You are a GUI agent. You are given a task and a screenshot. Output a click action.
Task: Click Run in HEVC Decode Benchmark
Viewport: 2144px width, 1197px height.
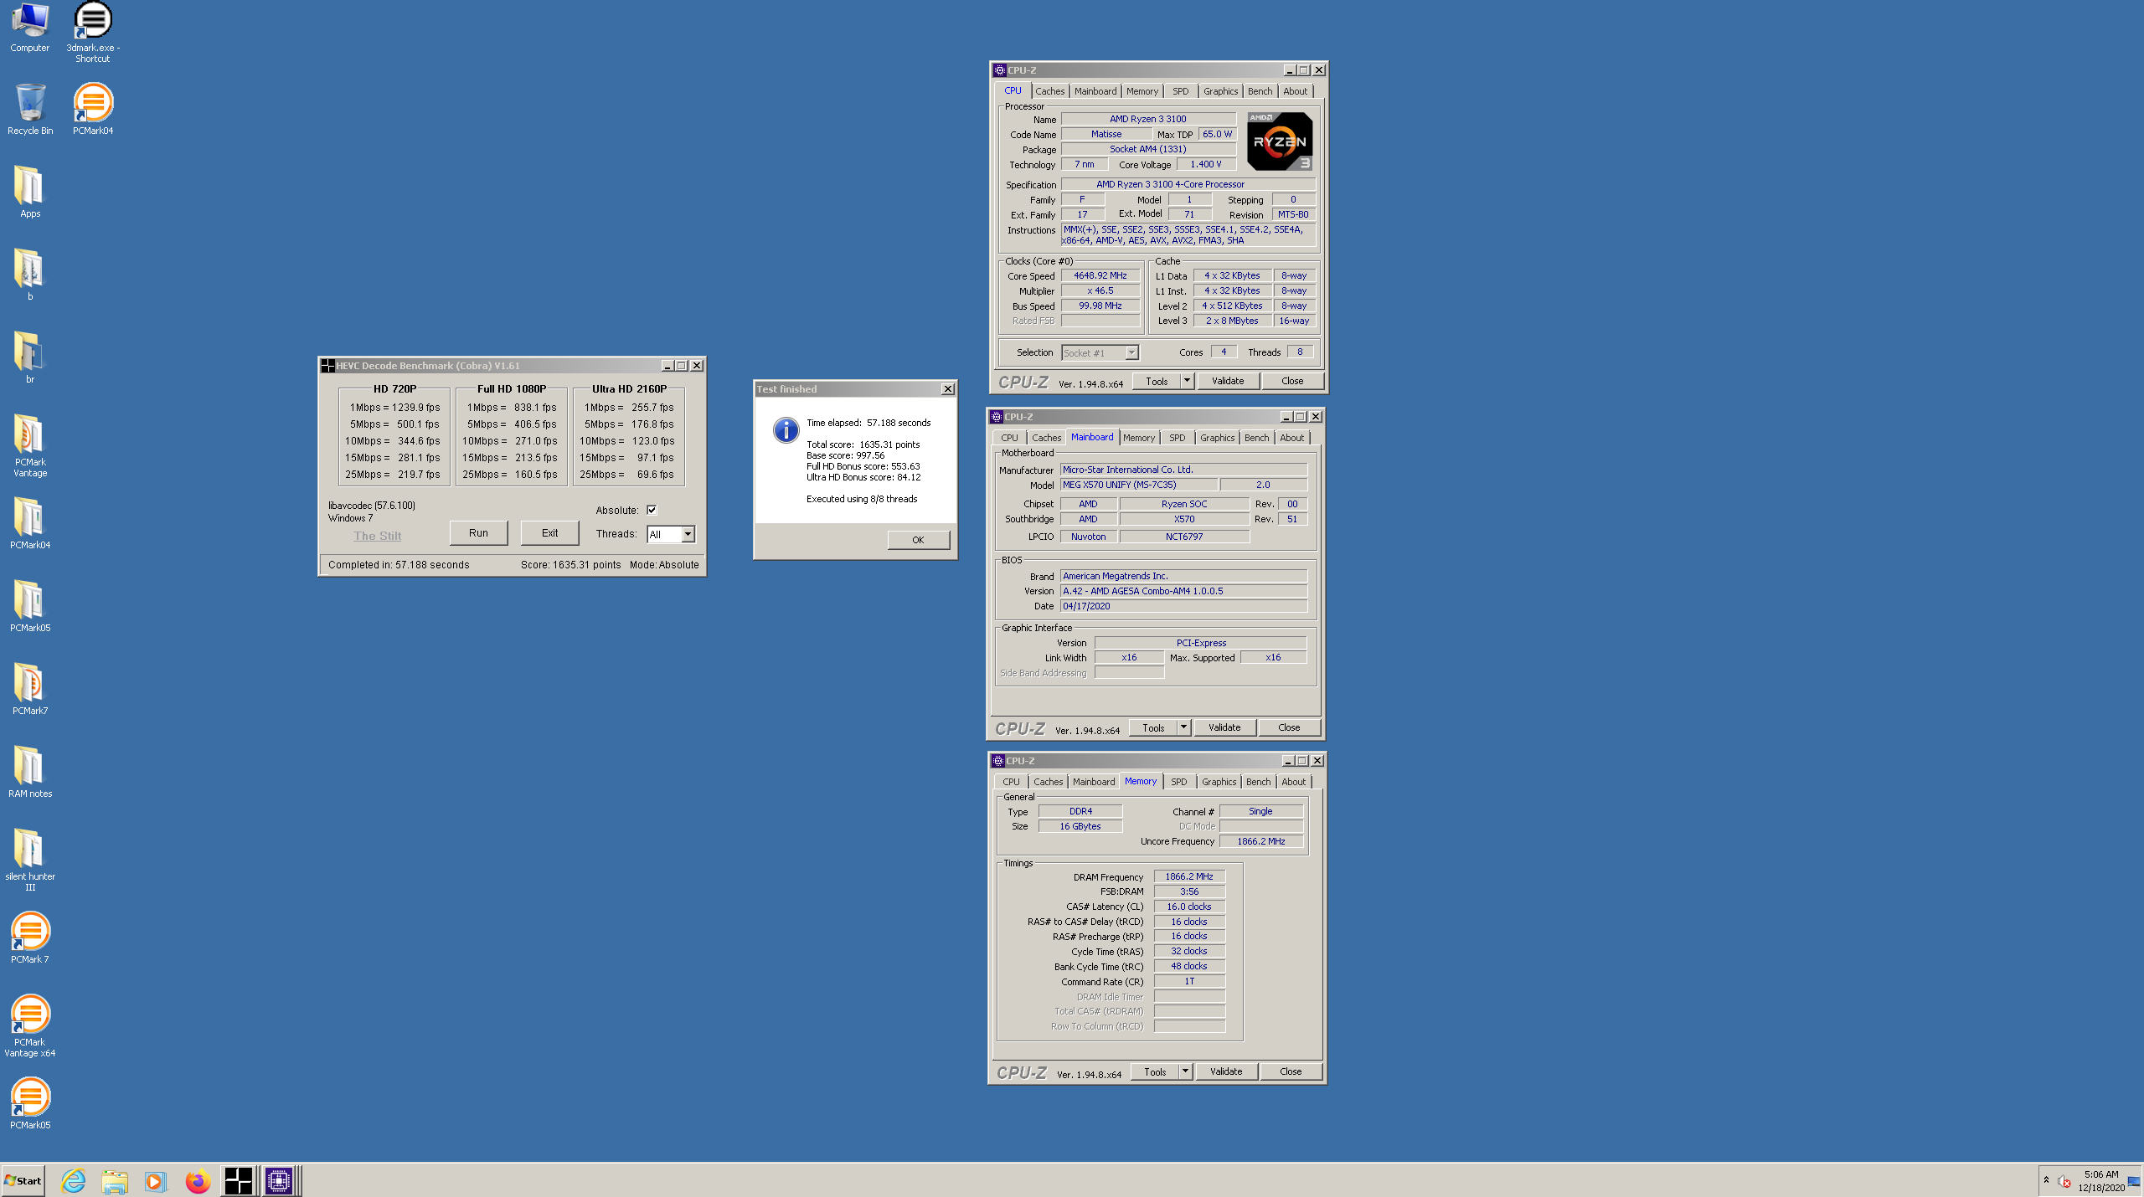(478, 533)
